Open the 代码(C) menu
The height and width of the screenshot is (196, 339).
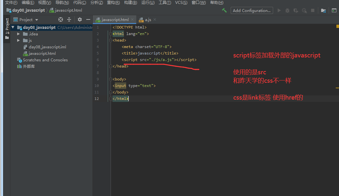[x=79, y=3]
